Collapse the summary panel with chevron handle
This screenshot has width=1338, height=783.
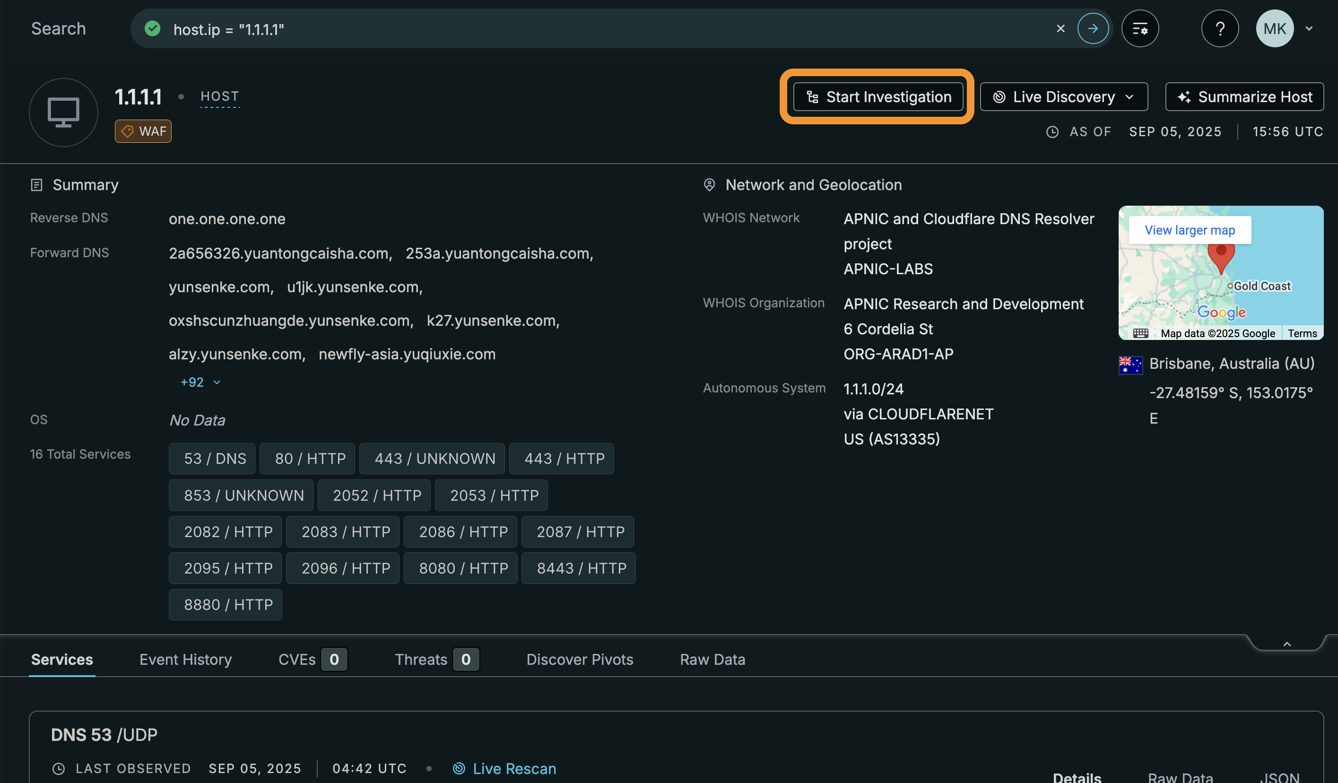coord(1287,644)
